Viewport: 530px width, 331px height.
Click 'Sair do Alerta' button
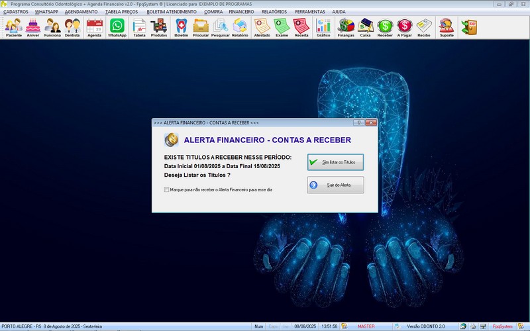click(336, 185)
